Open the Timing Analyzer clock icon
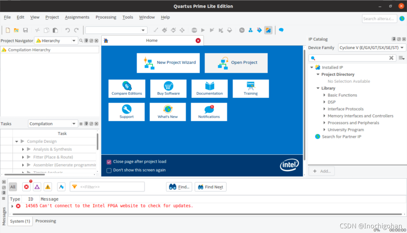The width and height of the screenshot is (407, 233). [x=242, y=30]
